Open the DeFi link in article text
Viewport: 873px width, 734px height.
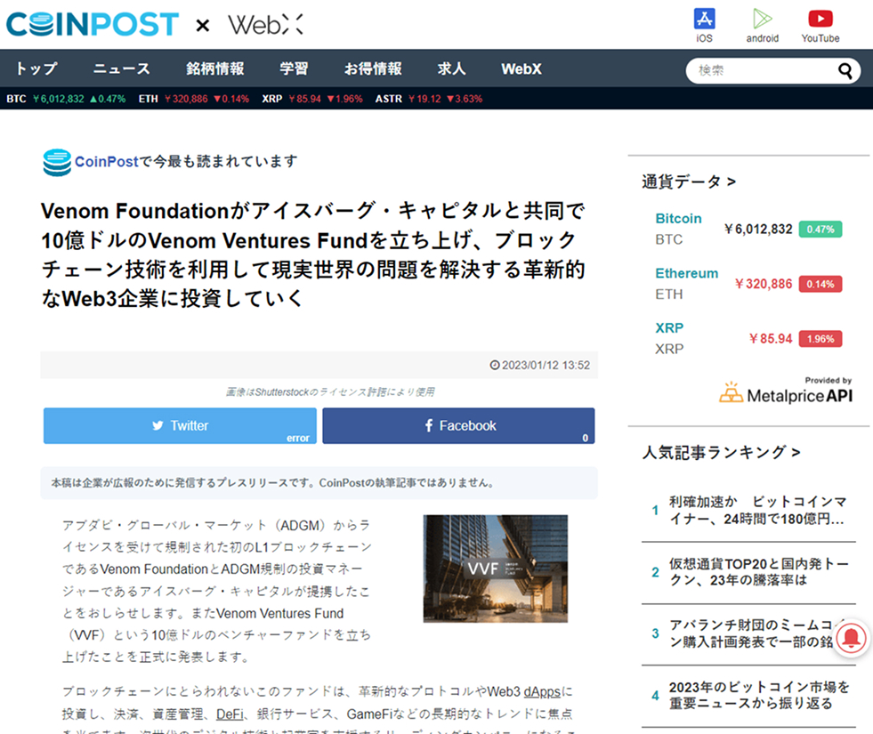(230, 714)
